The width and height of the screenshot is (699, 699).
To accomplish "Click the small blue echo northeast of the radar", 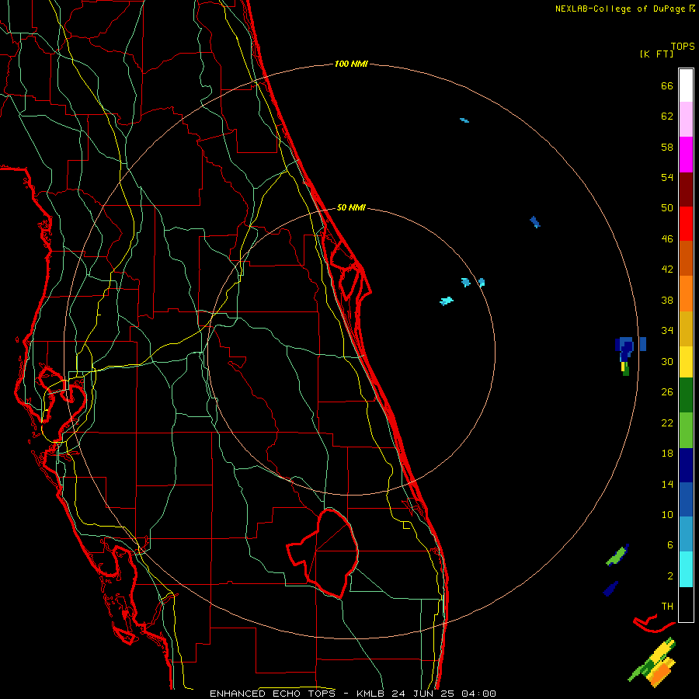I will pyautogui.click(x=535, y=221).
